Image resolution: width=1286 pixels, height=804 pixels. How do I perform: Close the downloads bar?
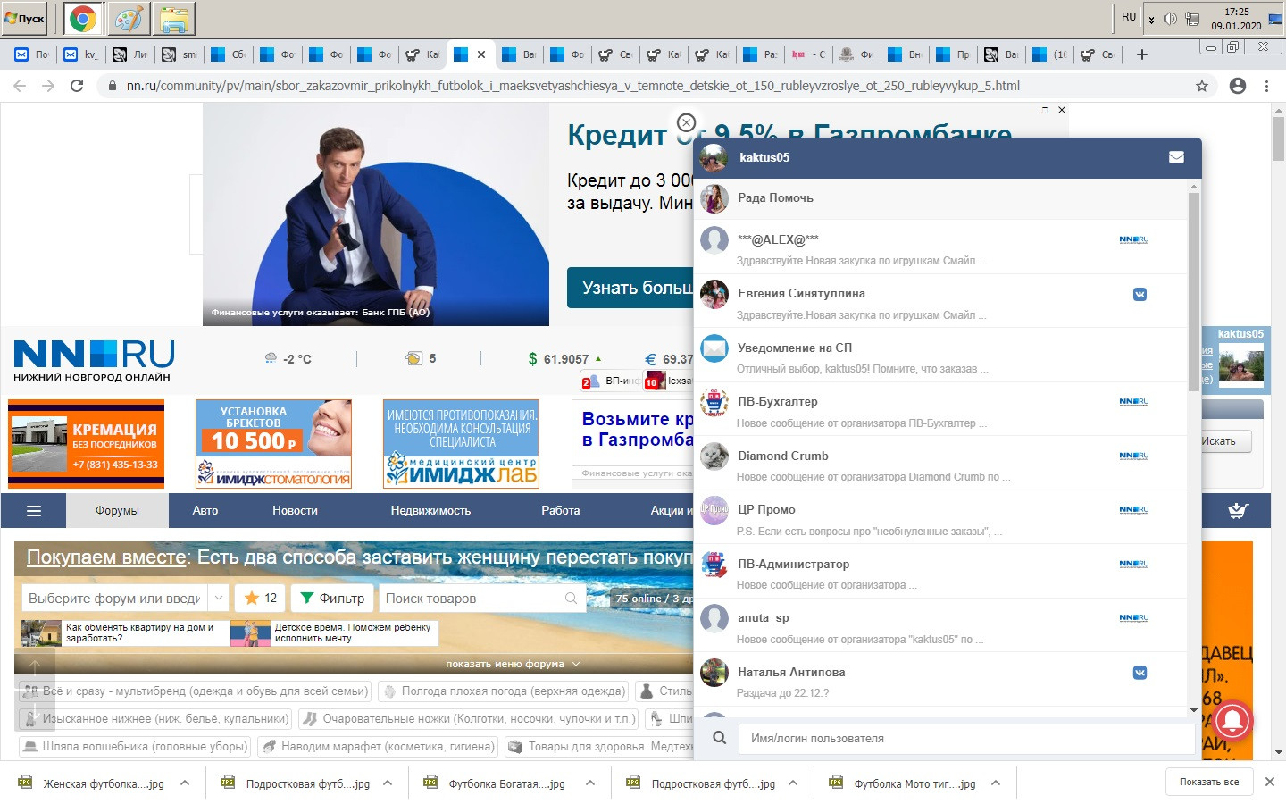1269,782
